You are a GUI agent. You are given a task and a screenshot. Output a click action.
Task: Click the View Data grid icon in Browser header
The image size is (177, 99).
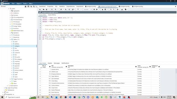[x=28, y=7]
